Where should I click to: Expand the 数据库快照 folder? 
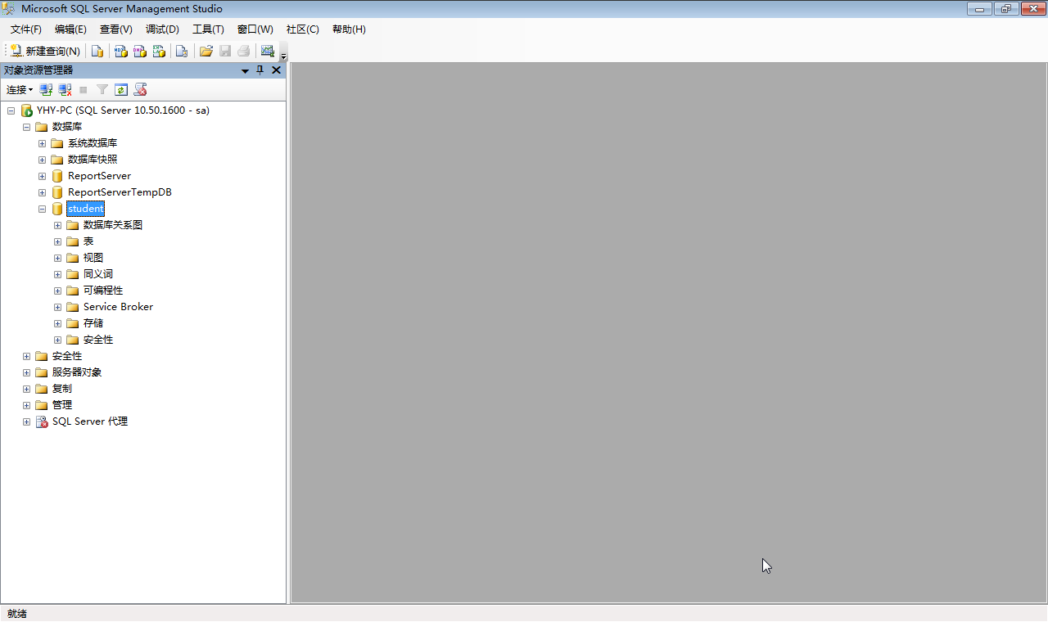click(x=42, y=160)
